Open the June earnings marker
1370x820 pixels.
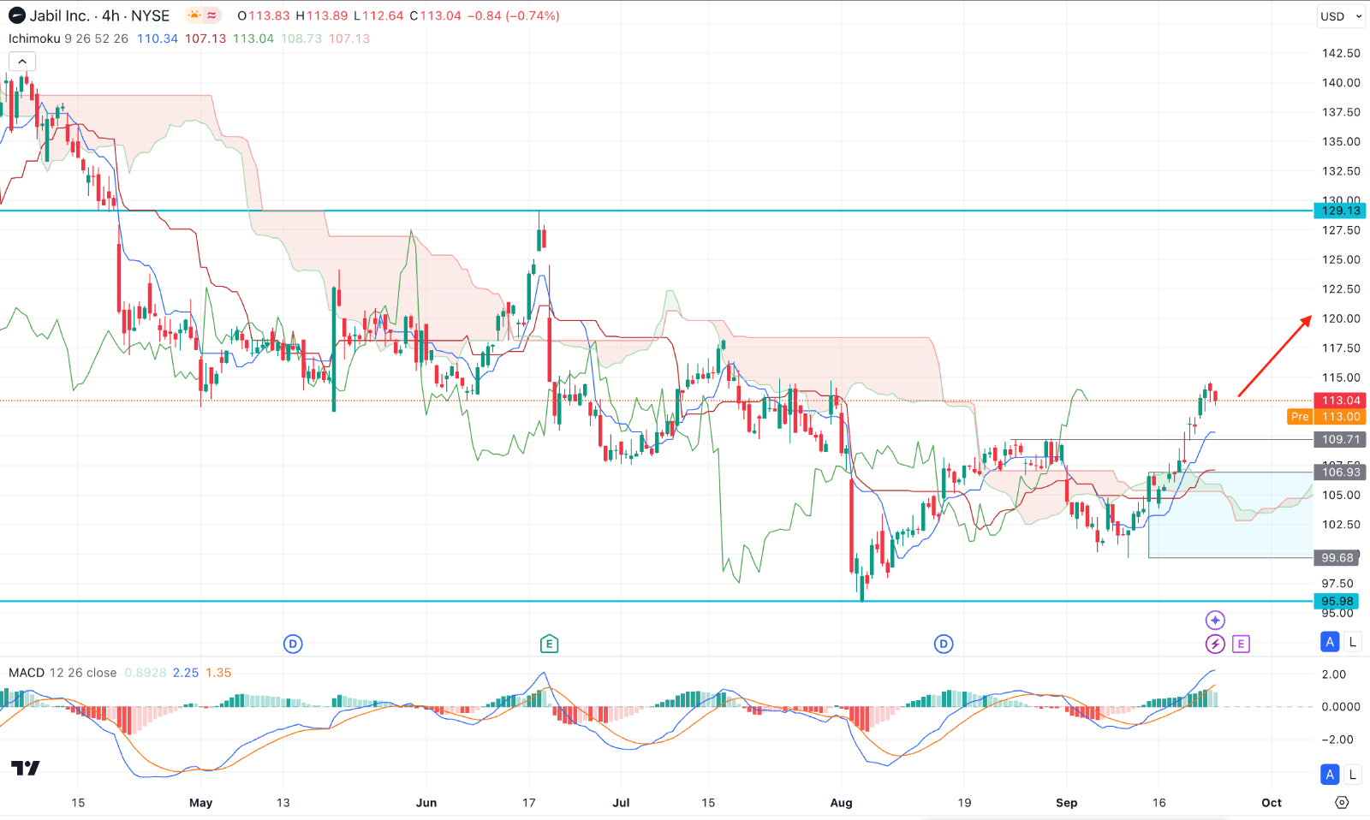coord(550,644)
